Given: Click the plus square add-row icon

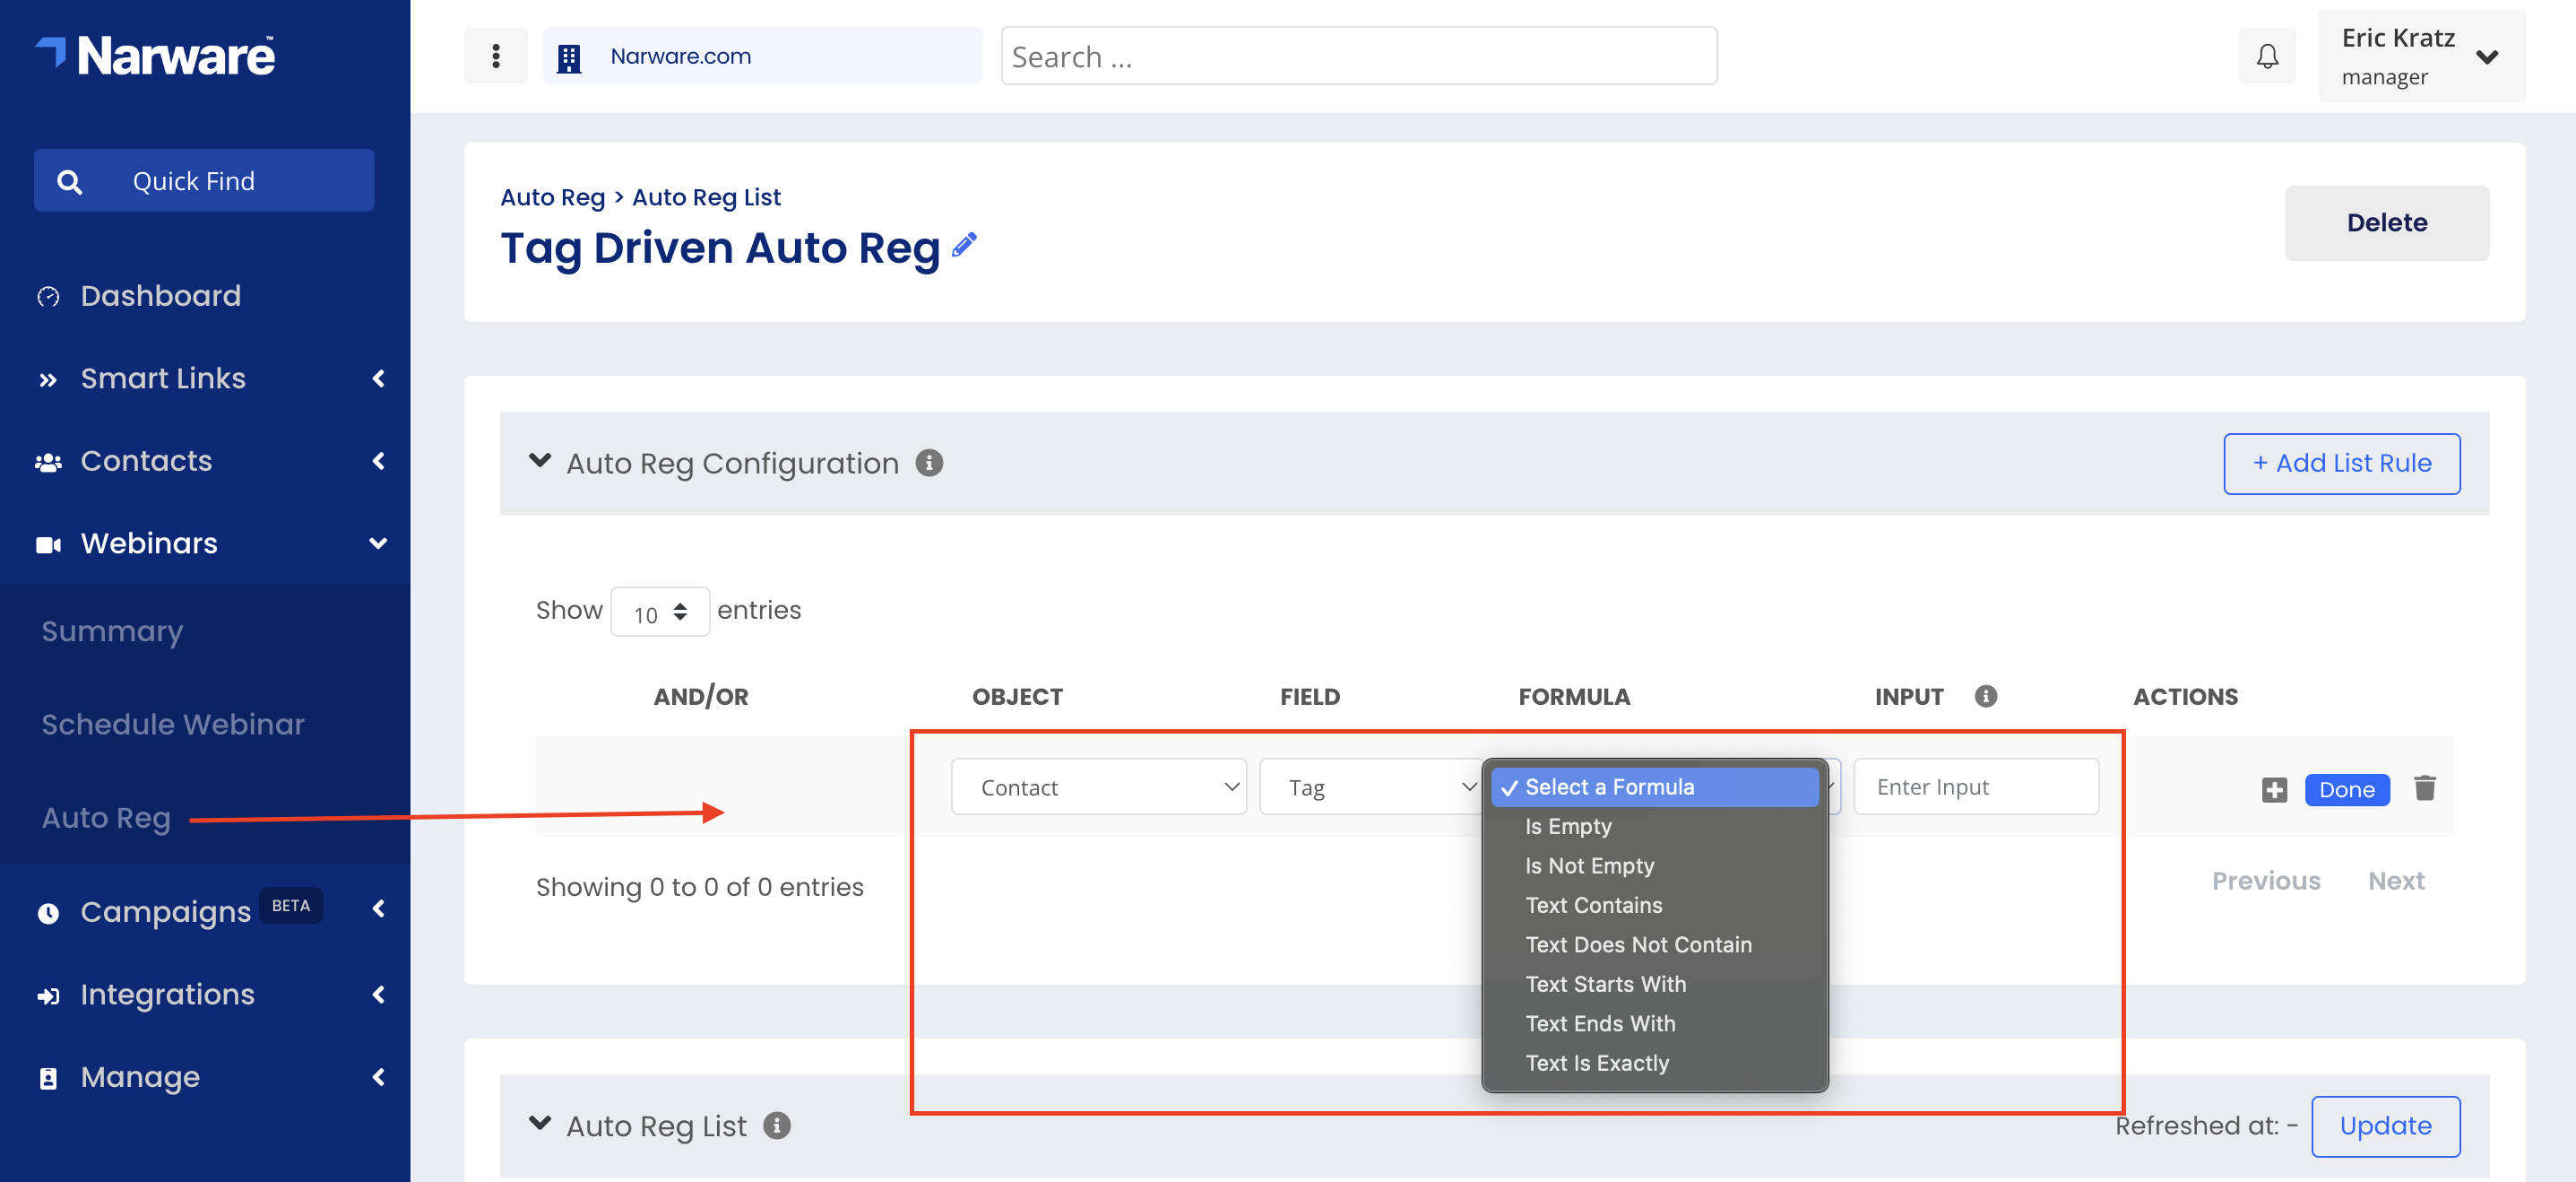Looking at the screenshot, I should point(2274,790).
